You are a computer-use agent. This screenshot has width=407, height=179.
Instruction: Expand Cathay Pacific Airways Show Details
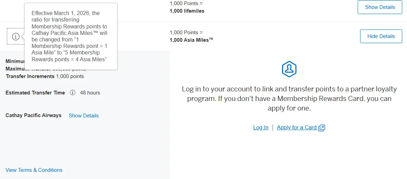tap(84, 116)
